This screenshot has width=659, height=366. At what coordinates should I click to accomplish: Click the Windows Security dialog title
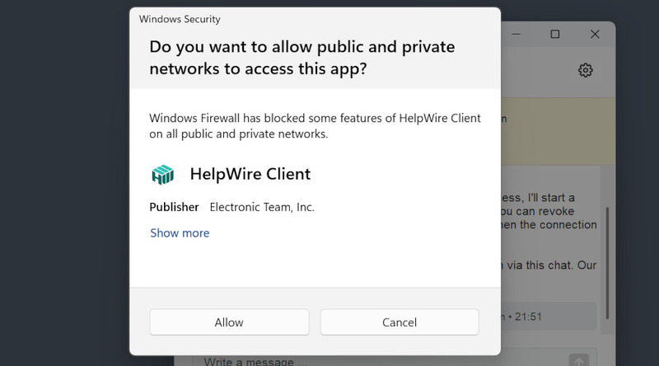[180, 19]
